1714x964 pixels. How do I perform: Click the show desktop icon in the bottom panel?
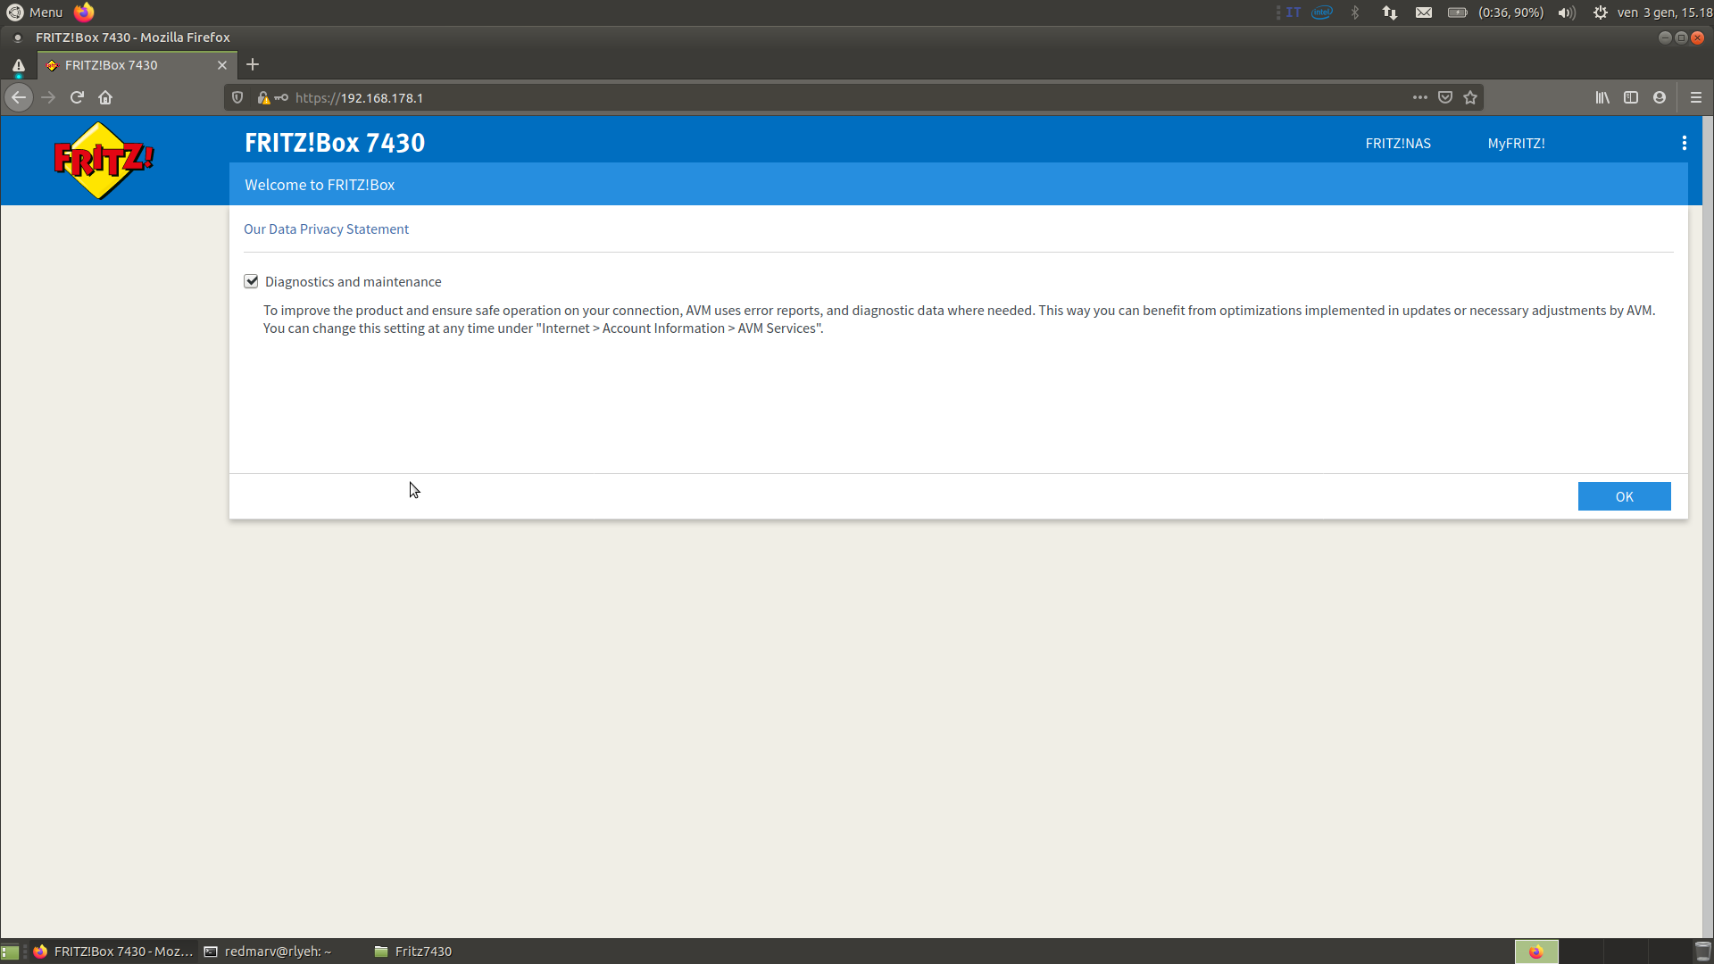[10, 952]
